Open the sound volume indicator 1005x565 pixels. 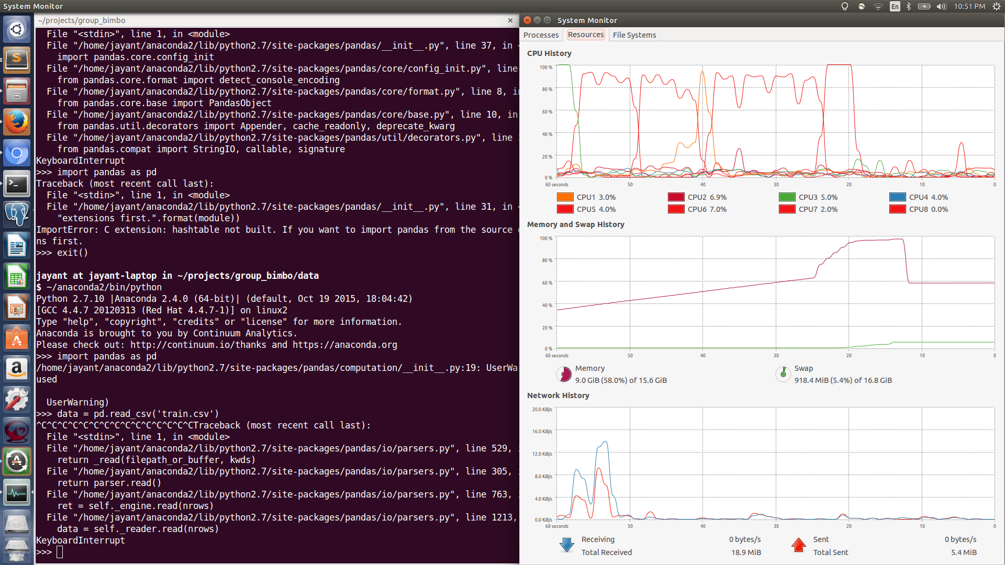(941, 6)
